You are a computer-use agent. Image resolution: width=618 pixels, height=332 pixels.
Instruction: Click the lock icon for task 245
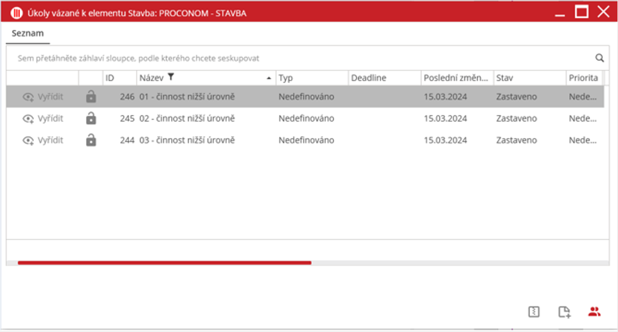(91, 118)
